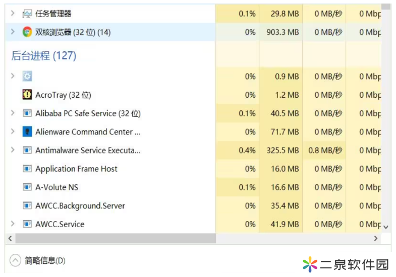
Task: Select Application Frame Host process name
Action: [76, 169]
